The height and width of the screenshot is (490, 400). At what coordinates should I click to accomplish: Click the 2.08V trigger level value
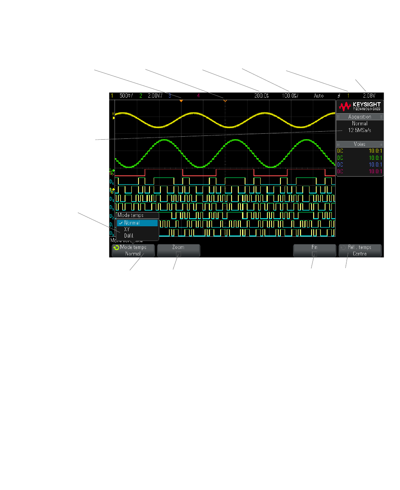coord(369,95)
